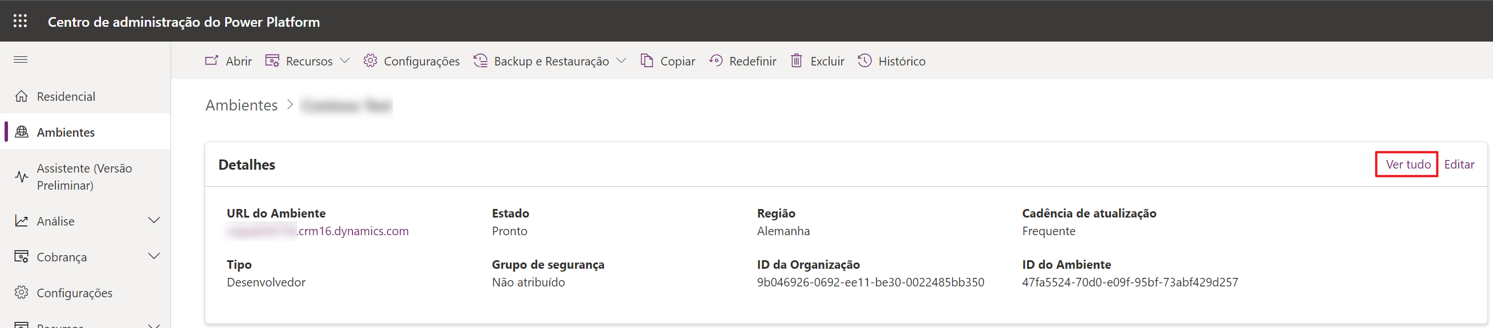1493x328 pixels.
Task: Click the Backup e Restauração icon
Action: coord(481,61)
